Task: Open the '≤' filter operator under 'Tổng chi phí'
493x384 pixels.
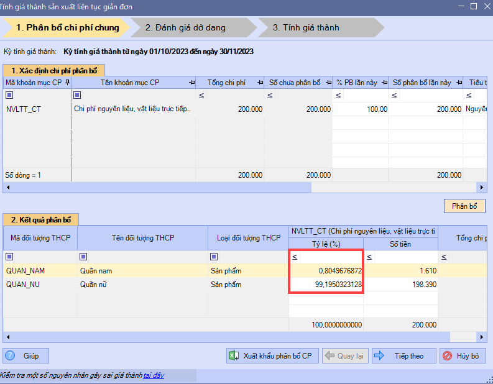Action: (201, 95)
